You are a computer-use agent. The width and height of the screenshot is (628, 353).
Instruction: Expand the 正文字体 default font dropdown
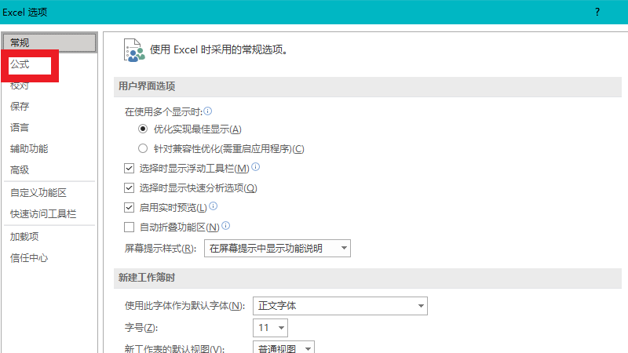pos(339,305)
